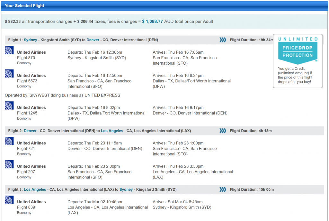
Task: Click 'Arrives: Thu Feb 16 6:34pm' text
Action: (178, 76)
